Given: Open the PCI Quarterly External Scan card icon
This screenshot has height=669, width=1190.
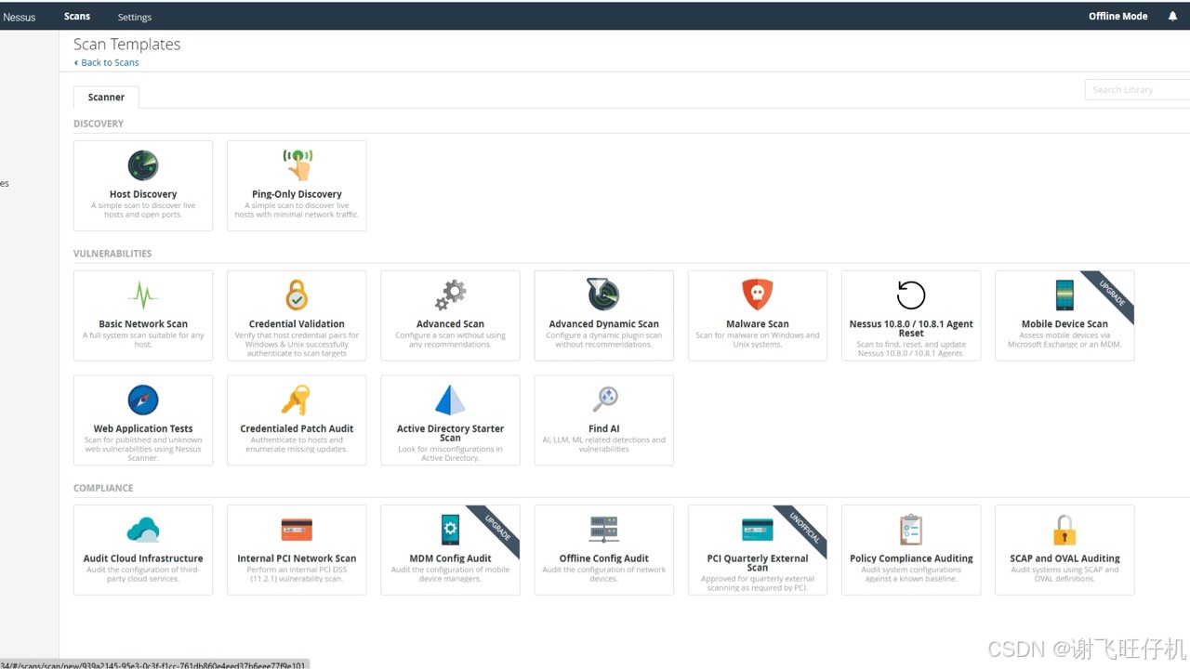Looking at the screenshot, I should (758, 530).
